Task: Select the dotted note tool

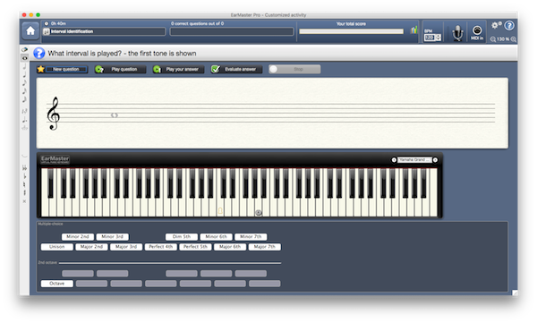Action: (25, 120)
